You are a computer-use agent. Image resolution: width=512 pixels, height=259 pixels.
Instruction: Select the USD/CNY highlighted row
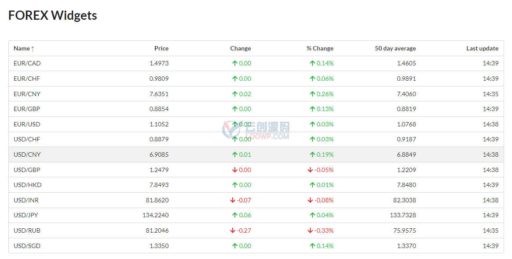(x=256, y=155)
